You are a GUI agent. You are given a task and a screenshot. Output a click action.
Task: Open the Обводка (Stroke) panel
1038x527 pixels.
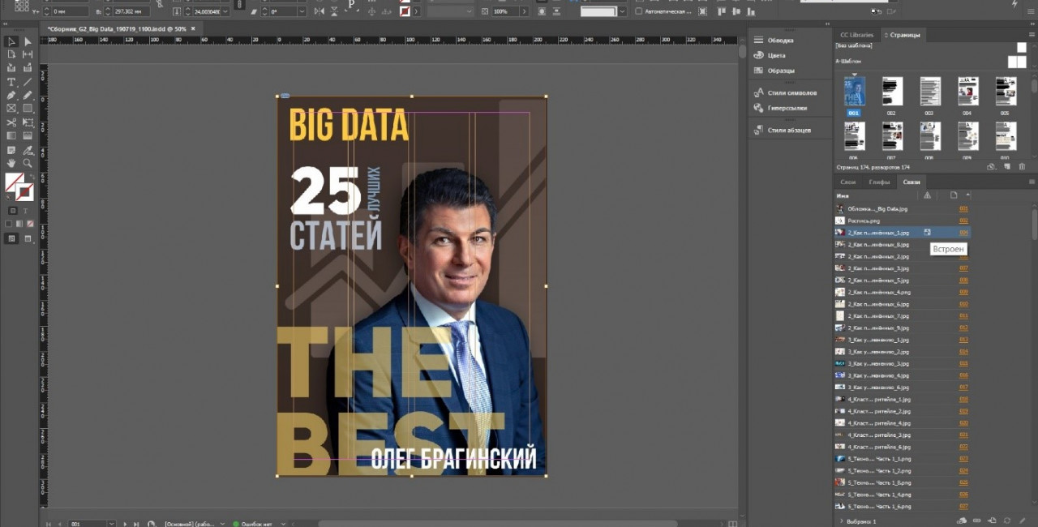tap(780, 40)
